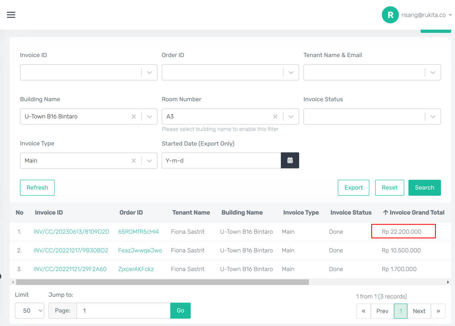Open invoice INV/CC/20230613/8109D2D
Screen dimensions: 455x326
(x=71, y=232)
